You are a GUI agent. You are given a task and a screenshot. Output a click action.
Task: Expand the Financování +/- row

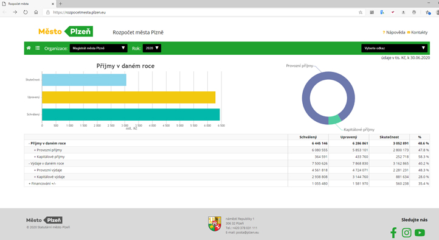[43, 183]
